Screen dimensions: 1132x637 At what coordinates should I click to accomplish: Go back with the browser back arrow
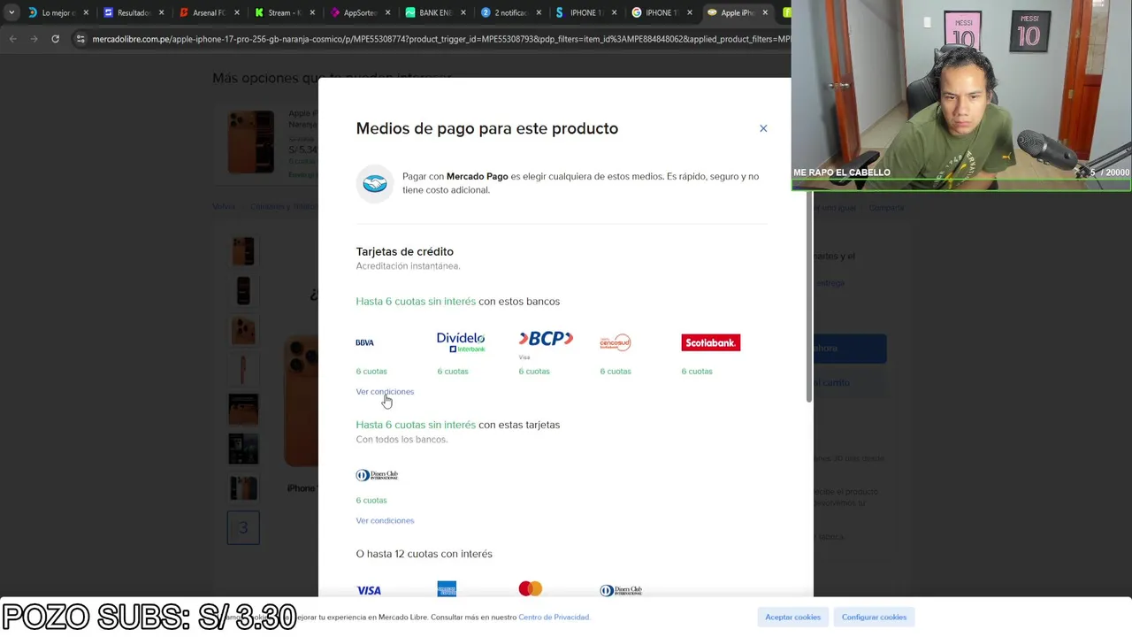pyautogui.click(x=12, y=39)
